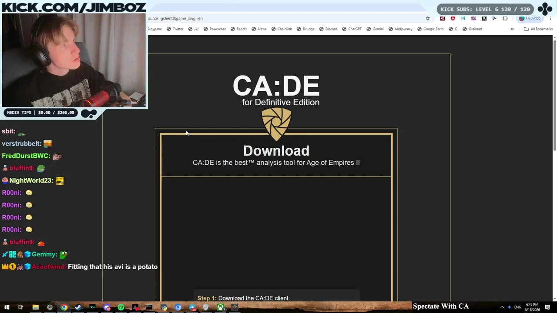The width and height of the screenshot is (557, 313).
Task: Open the teal waveform taskbar app
Action: point(92,307)
